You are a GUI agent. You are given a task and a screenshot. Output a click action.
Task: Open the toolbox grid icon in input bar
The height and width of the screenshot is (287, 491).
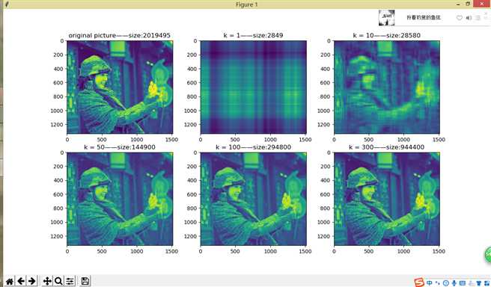point(487,283)
